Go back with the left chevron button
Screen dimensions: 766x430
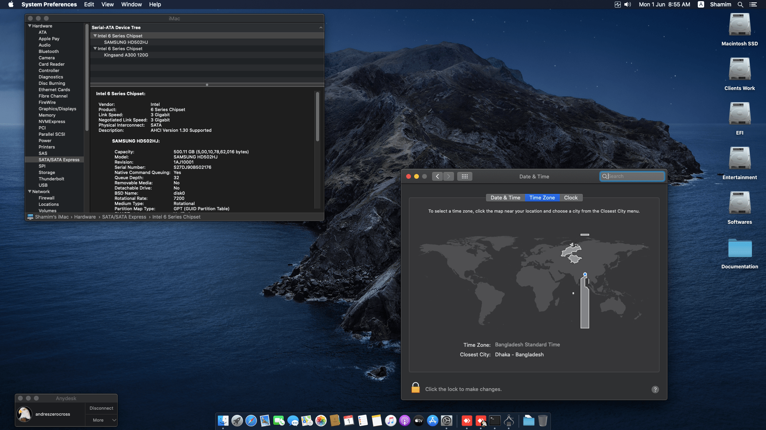point(437,176)
